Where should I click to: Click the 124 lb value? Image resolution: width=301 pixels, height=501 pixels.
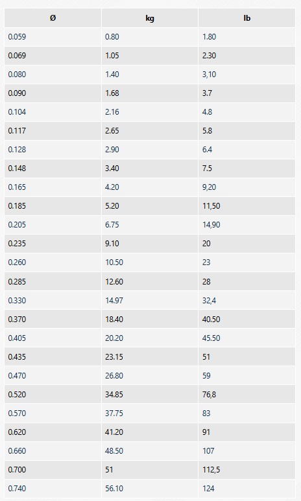[208, 489]
